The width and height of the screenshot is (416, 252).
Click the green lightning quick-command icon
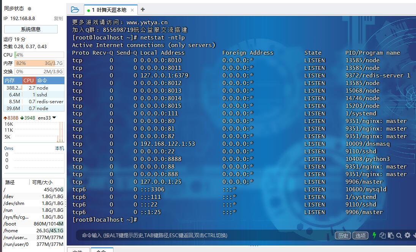tap(374, 235)
